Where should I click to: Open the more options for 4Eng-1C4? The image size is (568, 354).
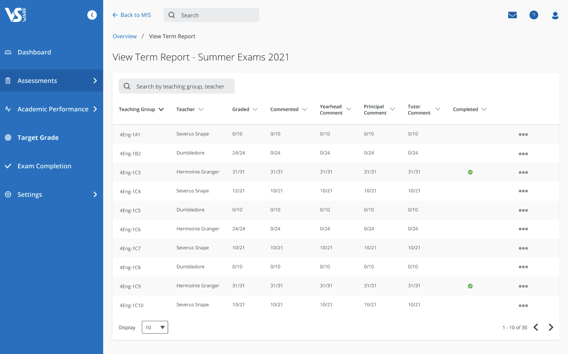523,191
